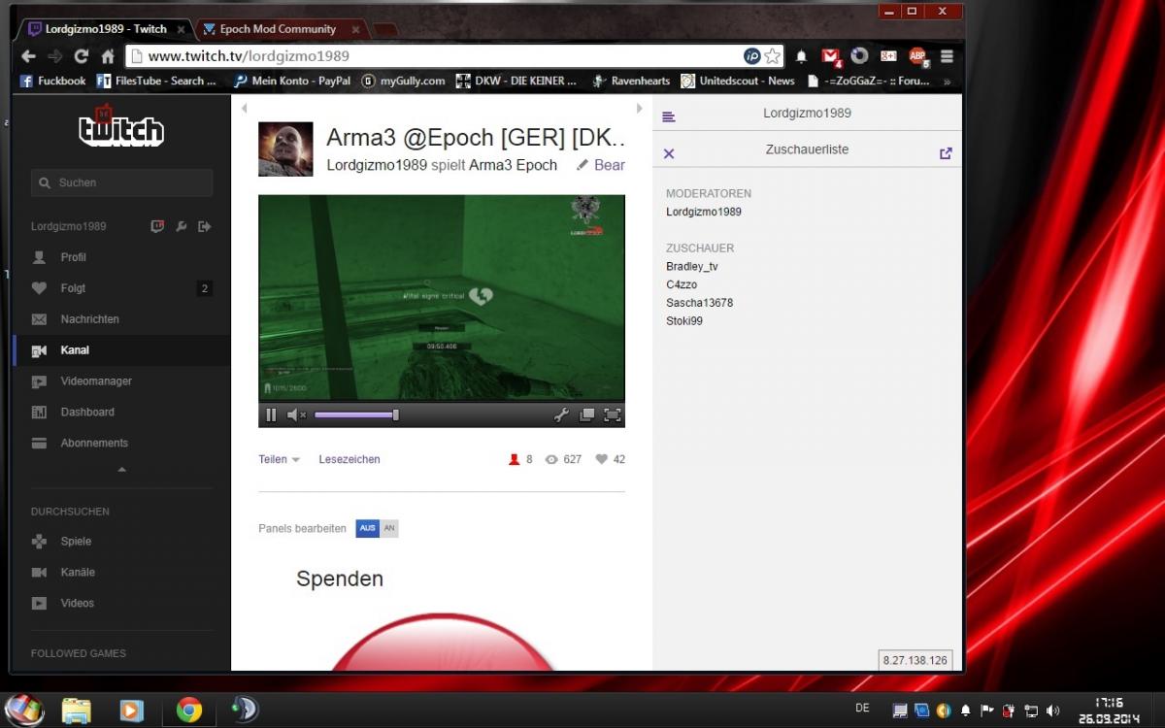Open Adblock Plus extension icon
The image size is (1165, 728).
pyautogui.click(x=917, y=56)
